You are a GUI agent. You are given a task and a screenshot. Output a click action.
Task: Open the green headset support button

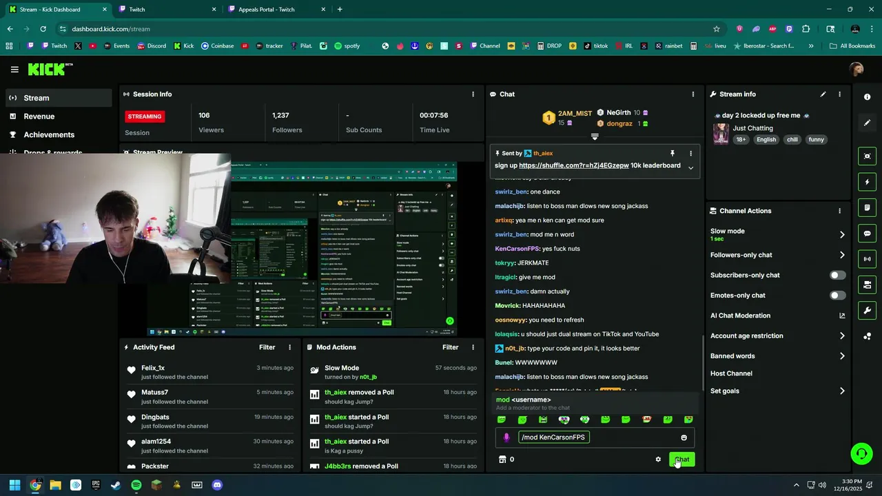861,453
